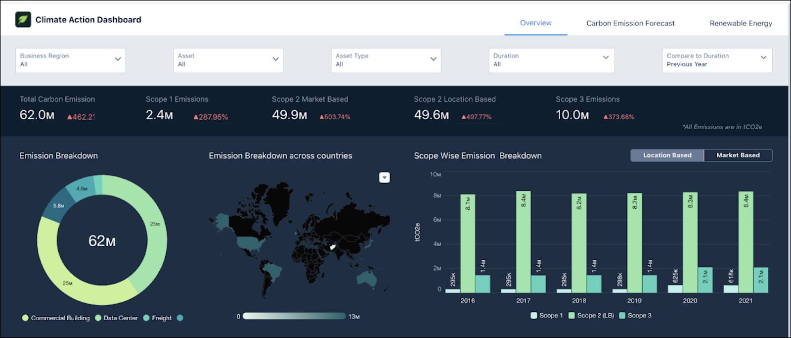791x338 pixels.
Task: Click the highlighted white country on the map
Action: tap(333, 246)
